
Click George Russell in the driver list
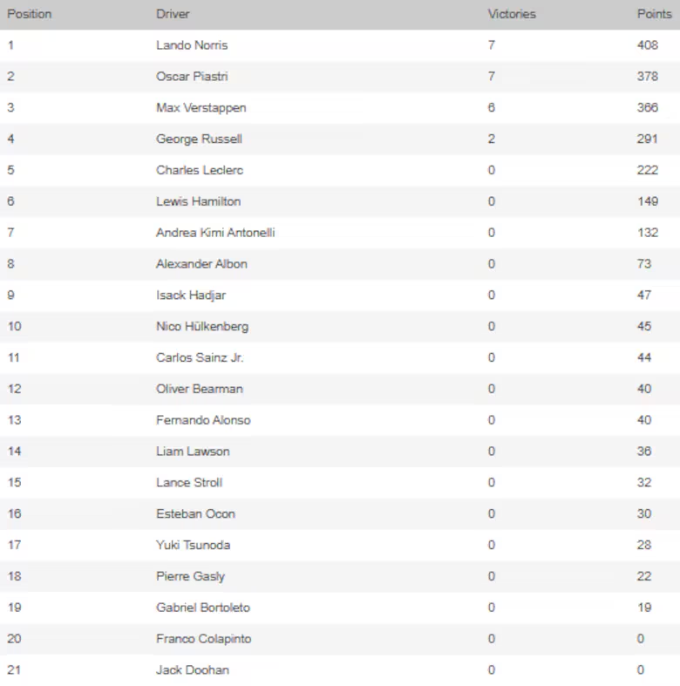click(199, 139)
